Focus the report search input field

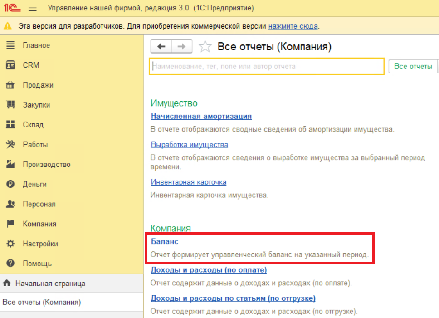267,66
